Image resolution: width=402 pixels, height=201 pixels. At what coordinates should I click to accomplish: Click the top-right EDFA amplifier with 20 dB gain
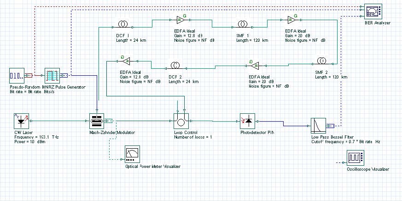(292, 19)
